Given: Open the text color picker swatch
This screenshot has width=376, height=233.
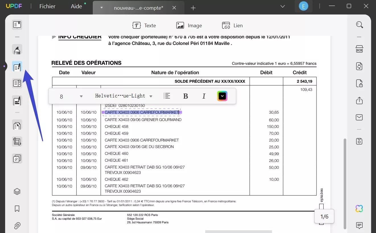Looking at the screenshot, I should (222, 96).
